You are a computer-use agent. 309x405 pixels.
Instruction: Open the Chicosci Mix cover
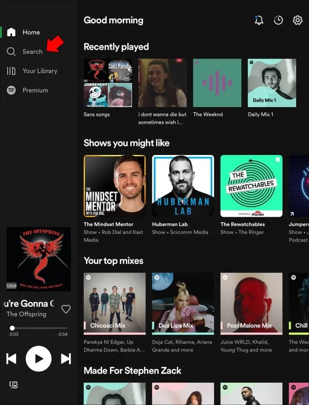point(115,304)
